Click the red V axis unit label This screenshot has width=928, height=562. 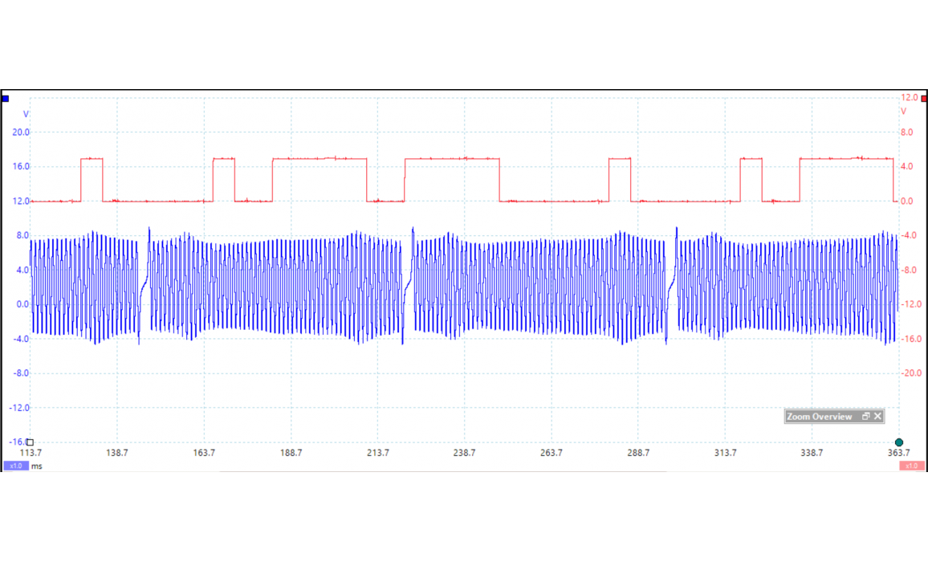click(903, 112)
